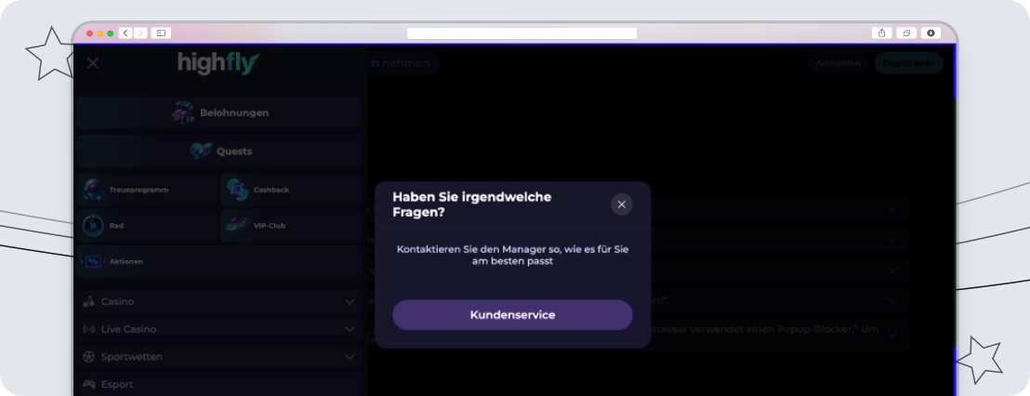Screen dimensions: 1030x396
Task: Close the sidebar menu with the X icon
Action: pyautogui.click(x=93, y=63)
